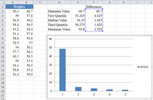Click the chart vertical axis label 30
The width and height of the screenshot is (153, 100).
pyautogui.click(x=51, y=65)
